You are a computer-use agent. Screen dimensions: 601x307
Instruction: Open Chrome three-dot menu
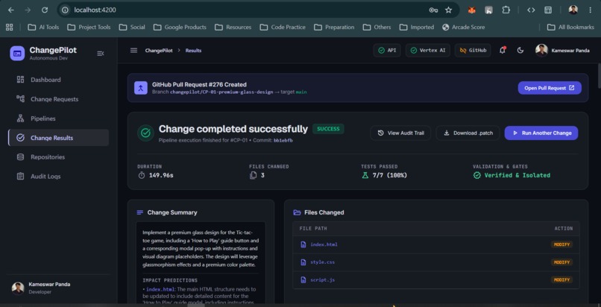click(x=591, y=10)
